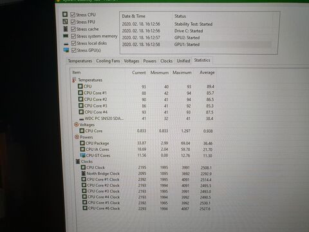Image resolution: width=309 pixels, height=232 pixels.
Task: Select the GPU2: Started log entry
Action: [196, 38]
